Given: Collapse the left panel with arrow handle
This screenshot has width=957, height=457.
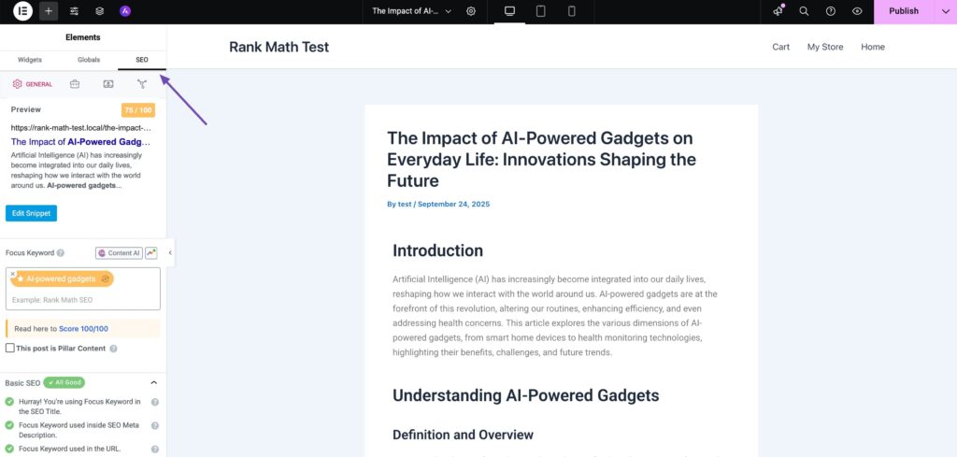Looking at the screenshot, I should click(x=170, y=252).
